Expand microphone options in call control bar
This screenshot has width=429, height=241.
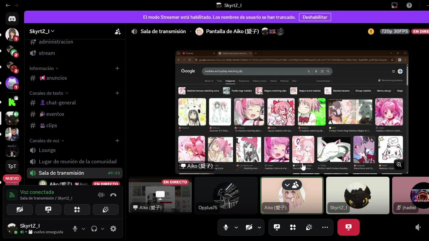click(236, 227)
